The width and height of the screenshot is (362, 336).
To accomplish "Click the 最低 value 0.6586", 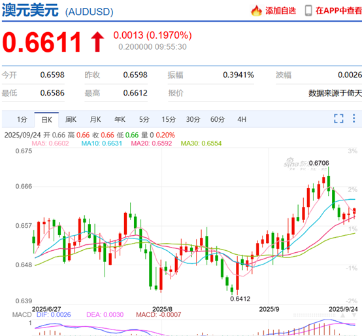I will [x=52, y=93].
